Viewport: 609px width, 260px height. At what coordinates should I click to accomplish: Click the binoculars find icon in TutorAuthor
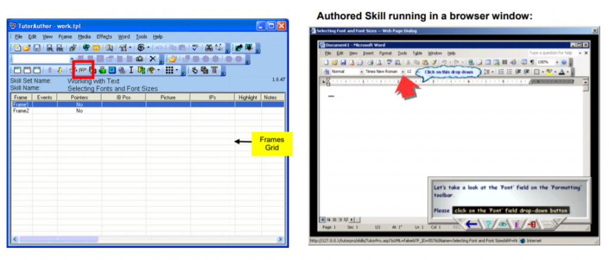click(209, 48)
